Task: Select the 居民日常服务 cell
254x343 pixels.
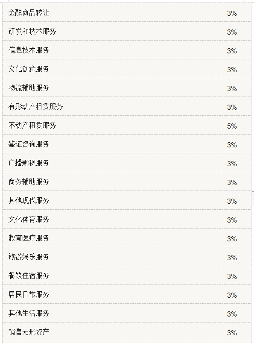Action: [x=29, y=295]
